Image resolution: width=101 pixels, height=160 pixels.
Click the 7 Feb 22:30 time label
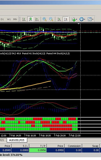[75, 135]
